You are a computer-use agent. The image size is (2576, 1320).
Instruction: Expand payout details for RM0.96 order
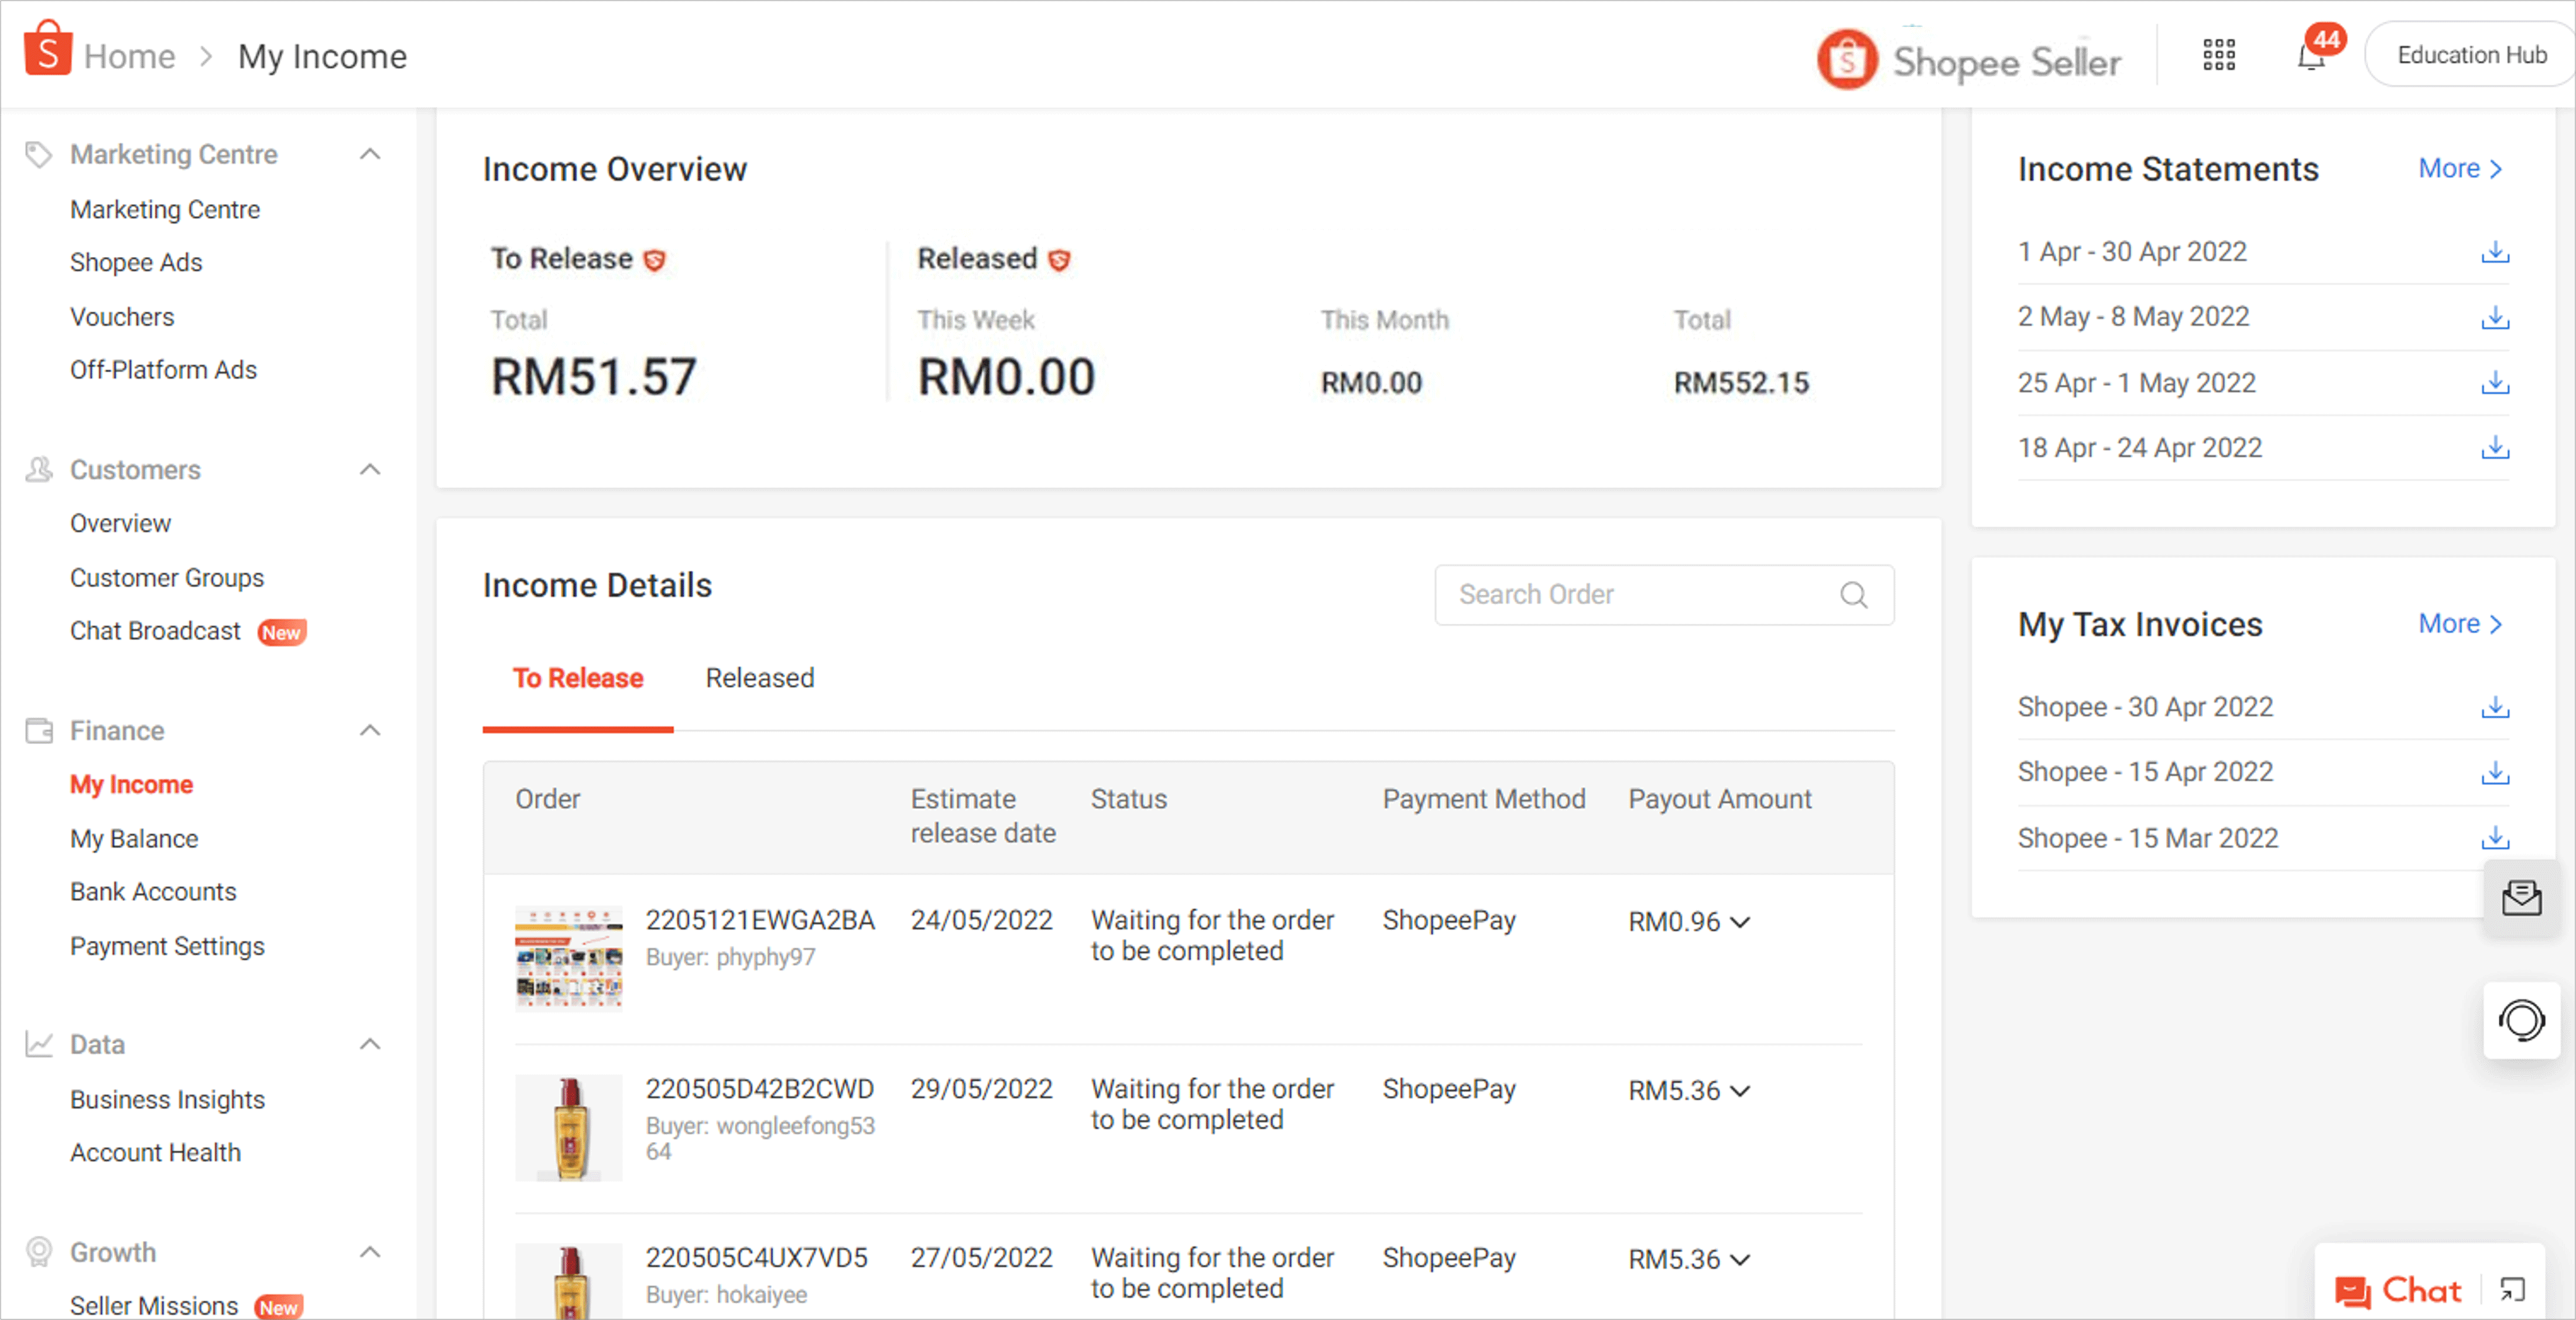(x=1740, y=922)
